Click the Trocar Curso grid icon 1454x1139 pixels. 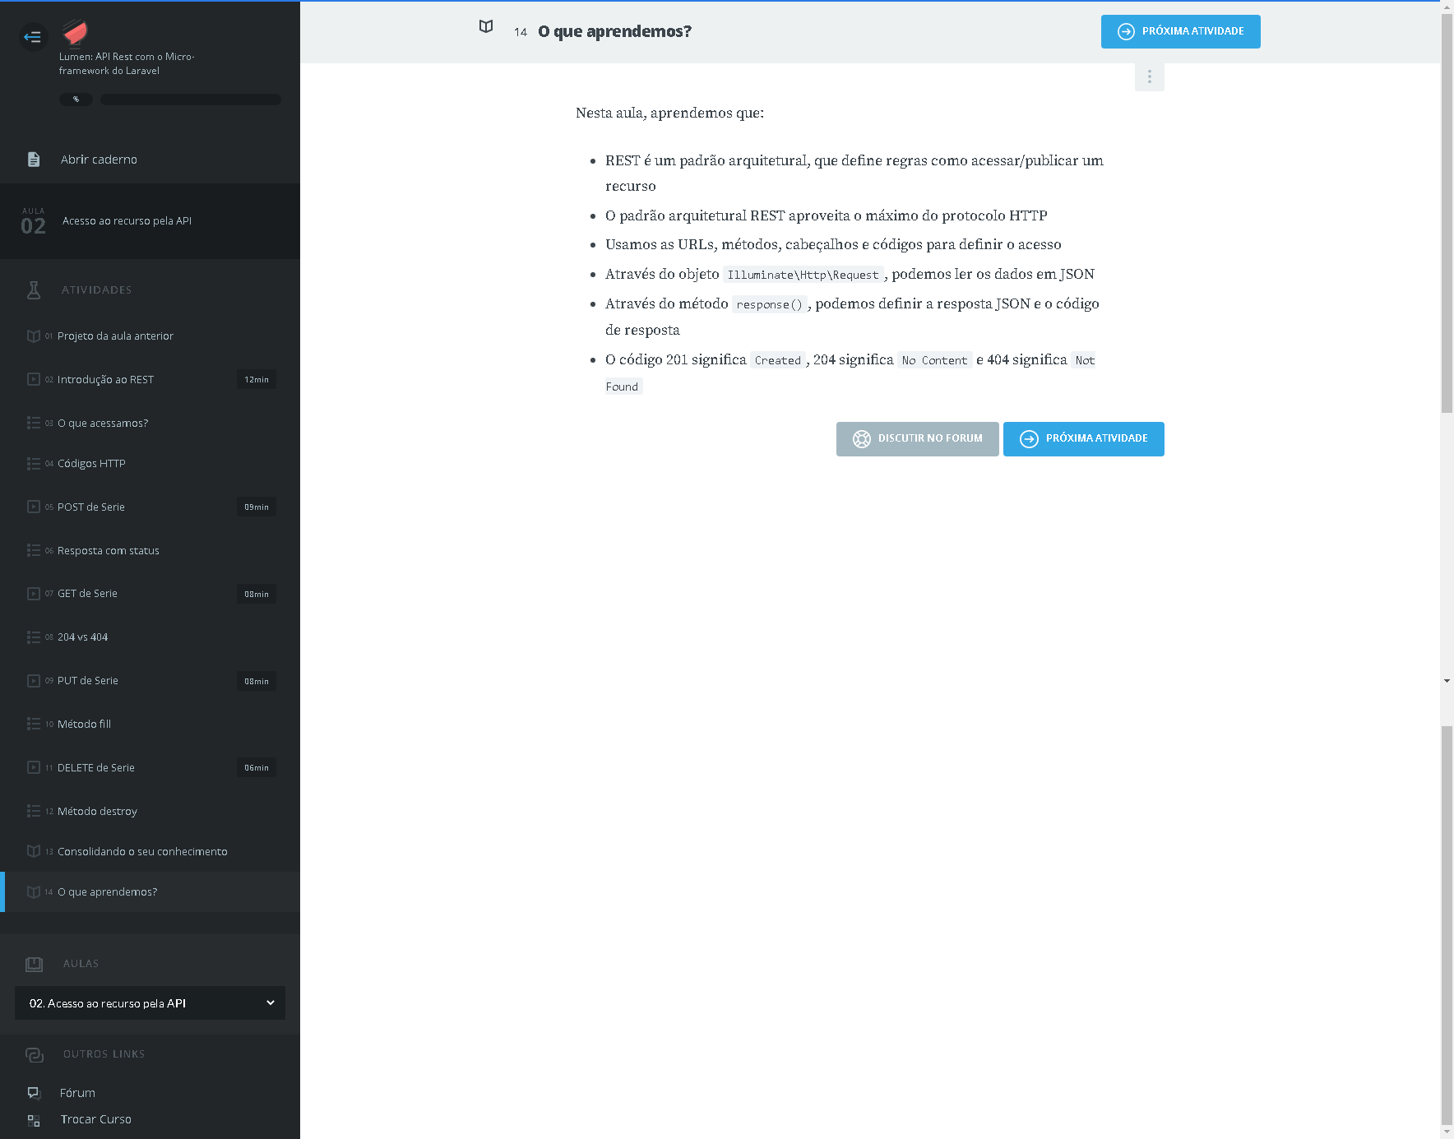pos(34,1120)
